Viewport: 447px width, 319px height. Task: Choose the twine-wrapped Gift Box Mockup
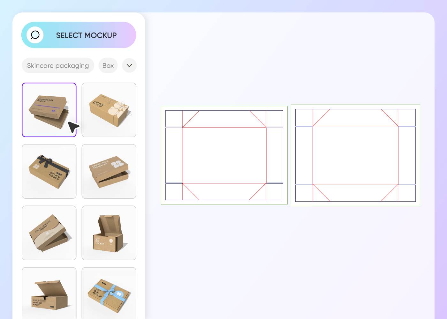coord(109,110)
